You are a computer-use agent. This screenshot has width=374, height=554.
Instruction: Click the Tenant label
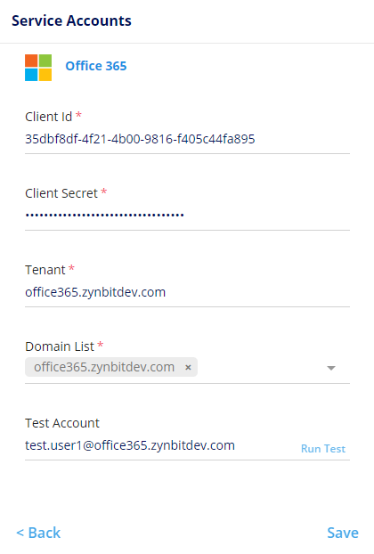point(45,270)
